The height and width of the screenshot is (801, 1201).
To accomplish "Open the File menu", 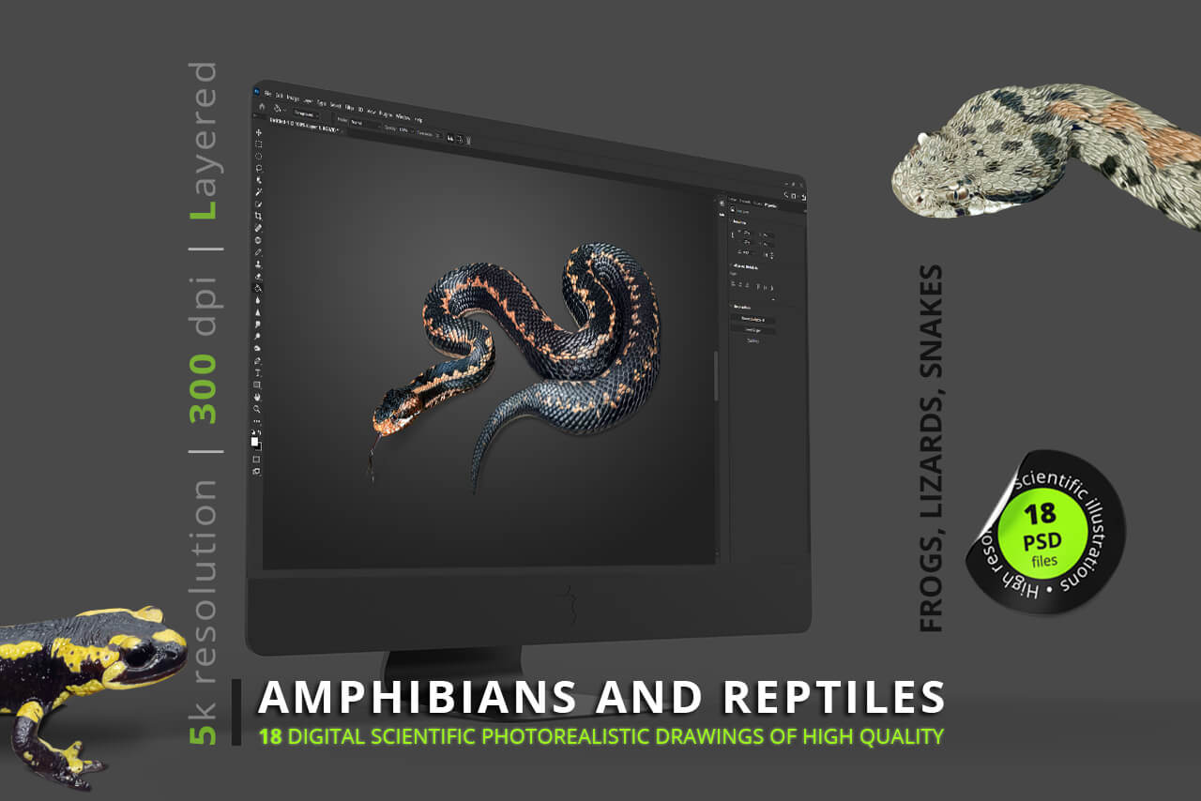I will [266, 93].
